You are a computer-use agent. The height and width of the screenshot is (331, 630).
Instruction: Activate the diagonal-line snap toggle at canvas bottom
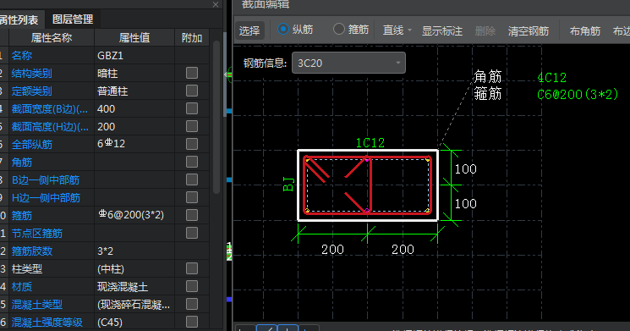click(x=266, y=328)
